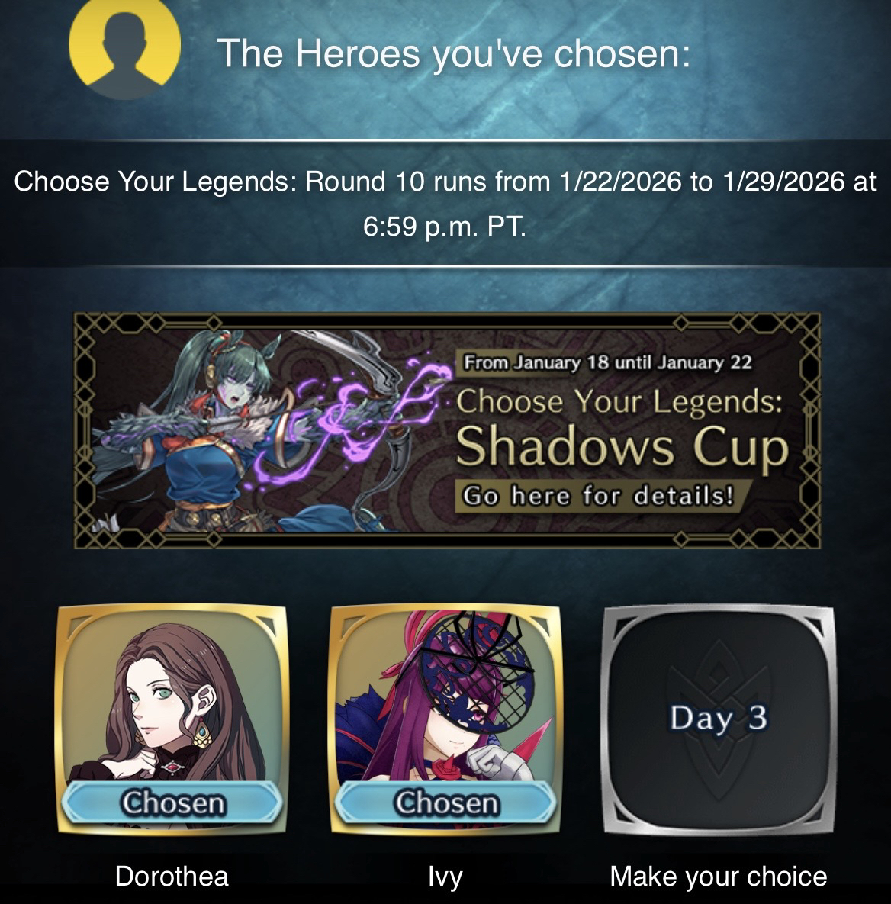Viewport: 891px width, 904px height.
Task: Tap the Round 10 schedule notice
Action: [x=445, y=203]
